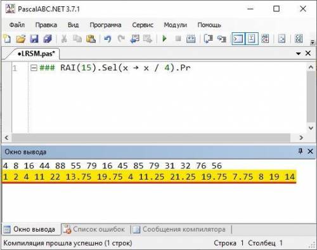The width and height of the screenshot is (317, 250).
Task: Close the Окно вывода panel
Action: (310, 151)
